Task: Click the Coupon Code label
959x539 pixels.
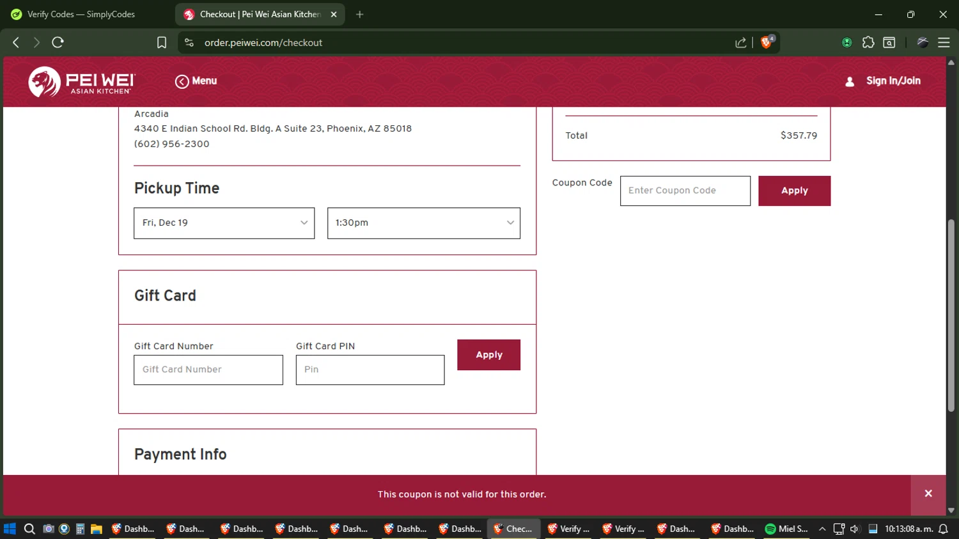Action: [x=582, y=183]
